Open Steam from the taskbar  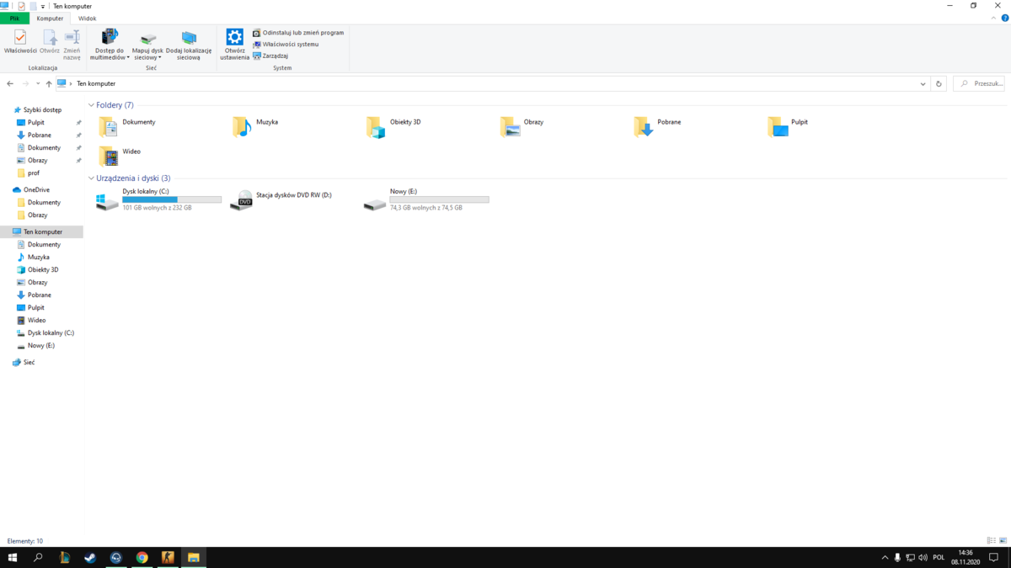pyautogui.click(x=90, y=557)
